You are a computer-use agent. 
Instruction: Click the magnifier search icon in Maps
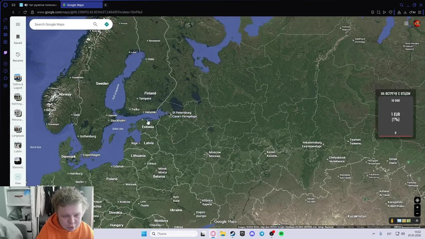pyautogui.click(x=95, y=24)
